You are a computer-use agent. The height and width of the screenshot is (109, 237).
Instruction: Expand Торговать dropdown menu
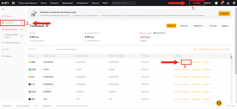(55, 3)
